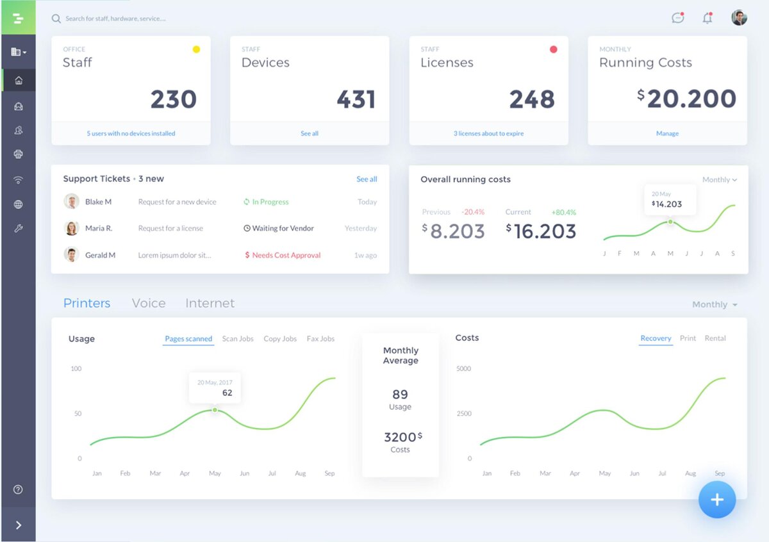Screen dimensions: 769x542
Task: Expand the office building dropdown in sidebar
Action: coord(19,52)
